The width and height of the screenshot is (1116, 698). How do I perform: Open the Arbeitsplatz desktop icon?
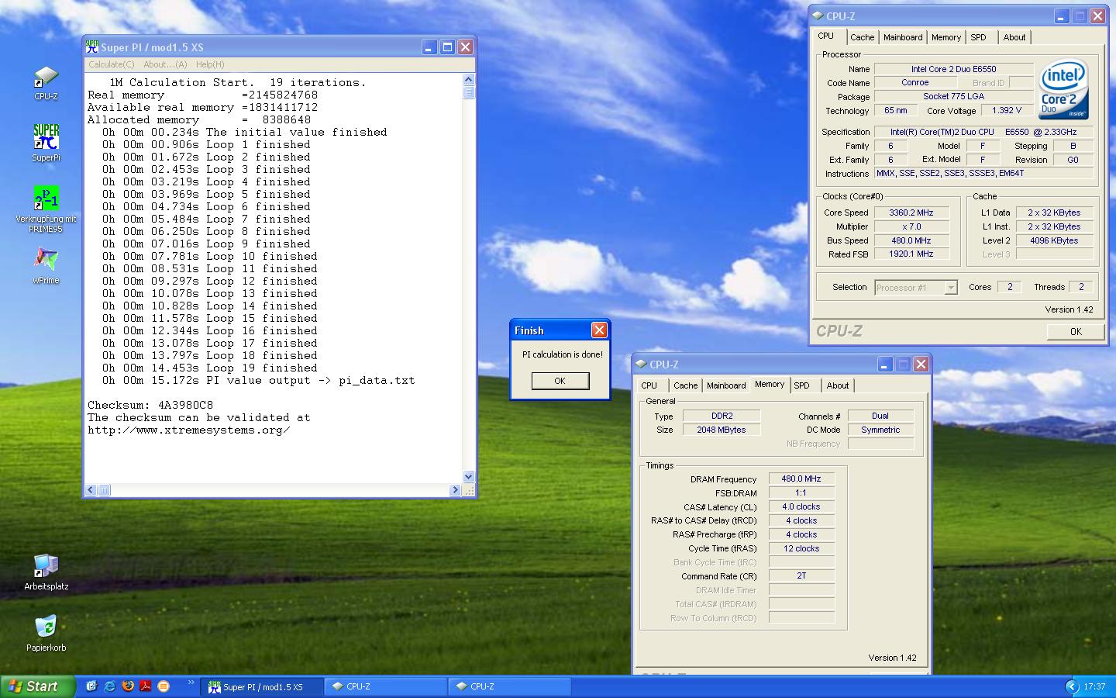(46, 566)
